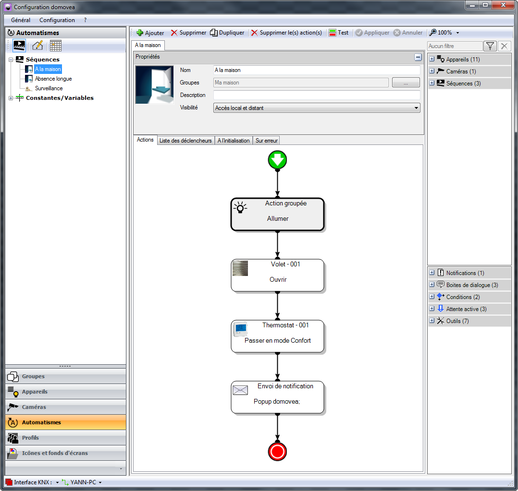Click the filter text field 'Aucun filtre'
This screenshot has height=491, width=518.
click(x=455, y=46)
